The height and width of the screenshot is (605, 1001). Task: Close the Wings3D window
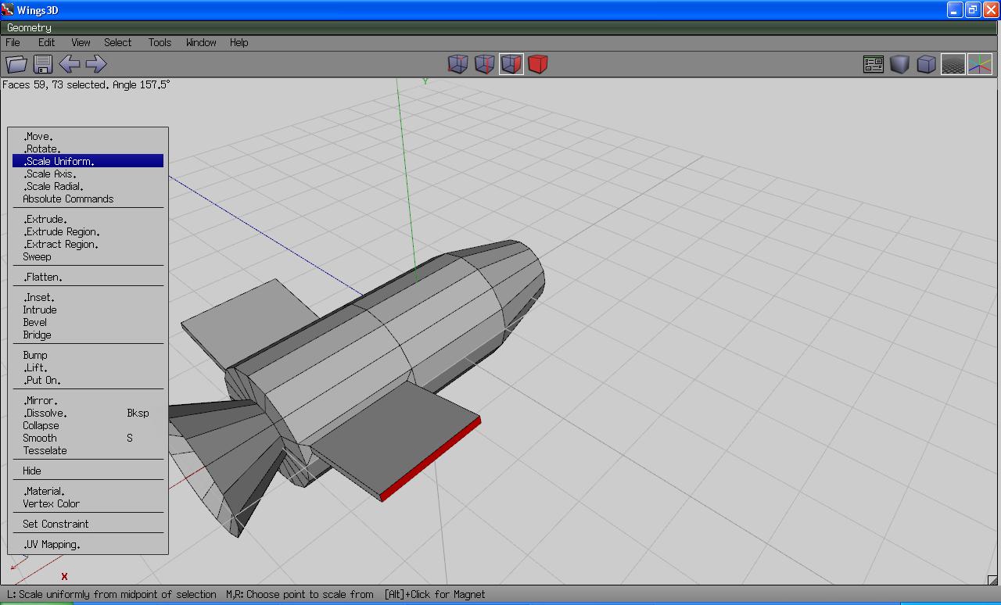pos(990,9)
